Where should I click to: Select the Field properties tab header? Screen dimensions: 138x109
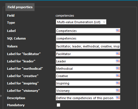tap(20, 7)
